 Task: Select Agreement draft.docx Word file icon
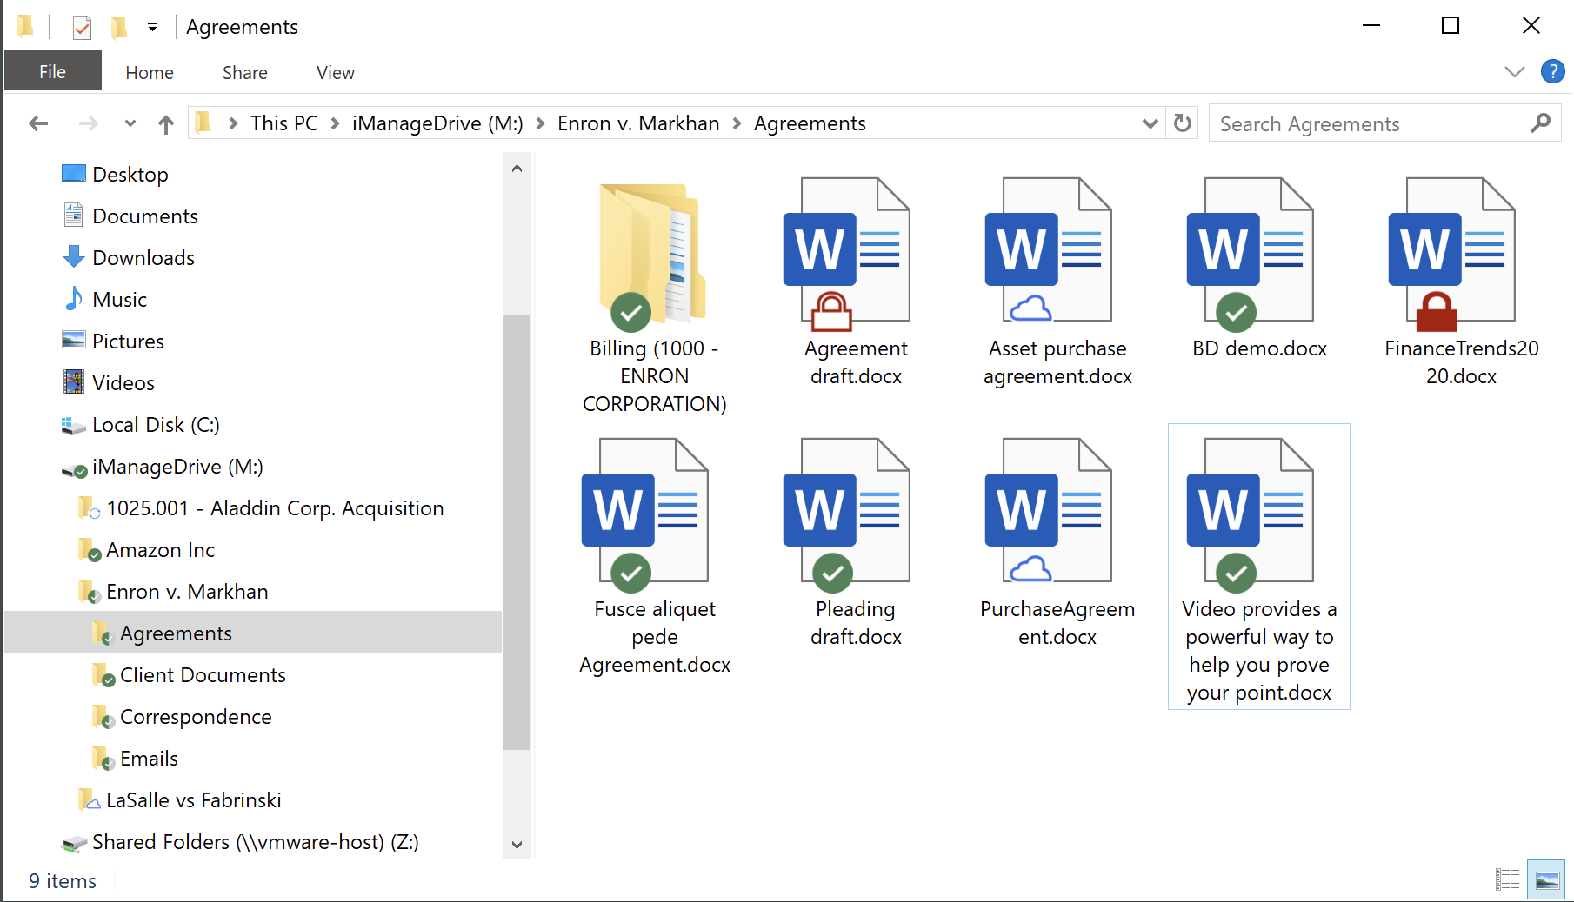coord(846,254)
